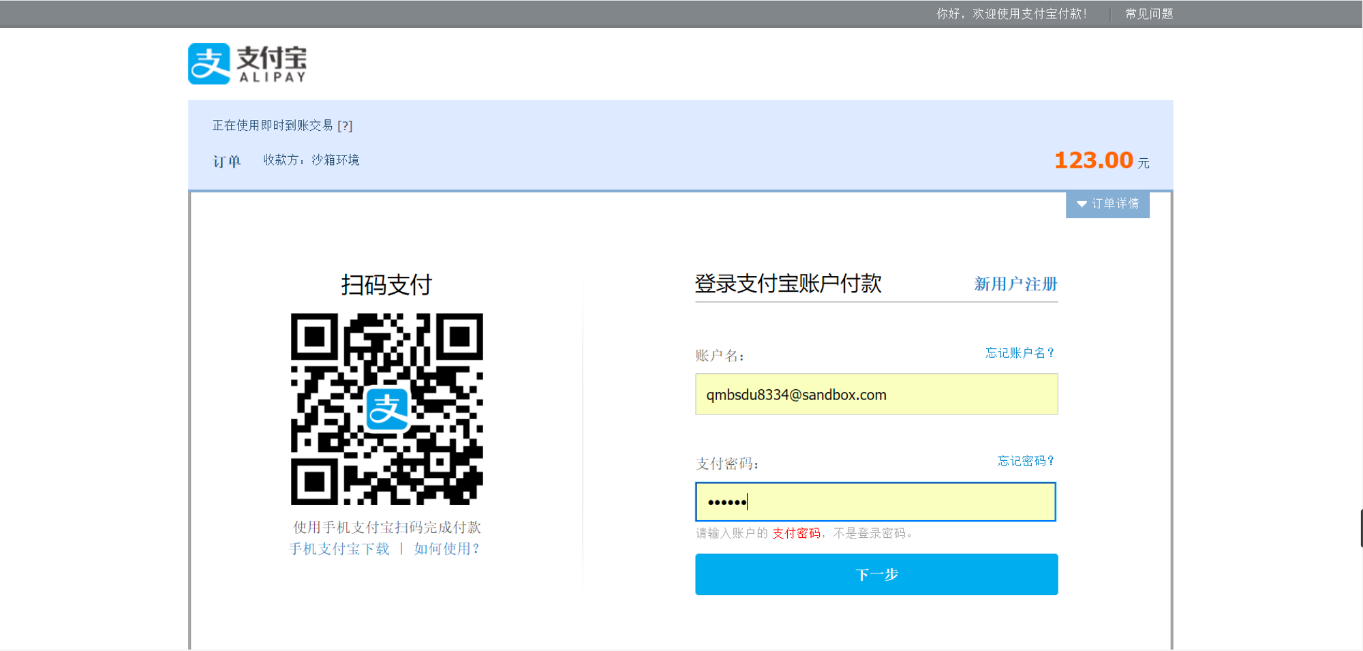This screenshot has height=651, width=1363.
Task: Click the 123.00 amount text
Action: coord(1093,160)
